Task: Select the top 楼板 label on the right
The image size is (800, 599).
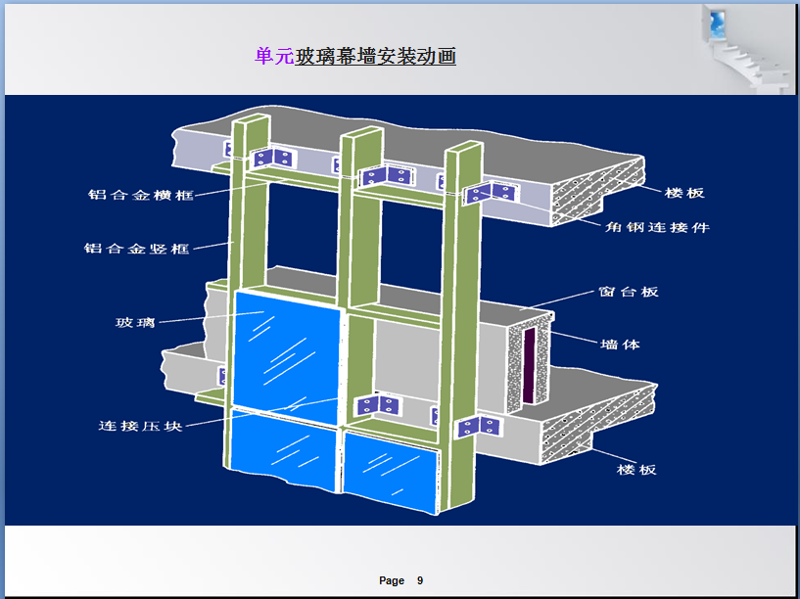Action: point(683,193)
